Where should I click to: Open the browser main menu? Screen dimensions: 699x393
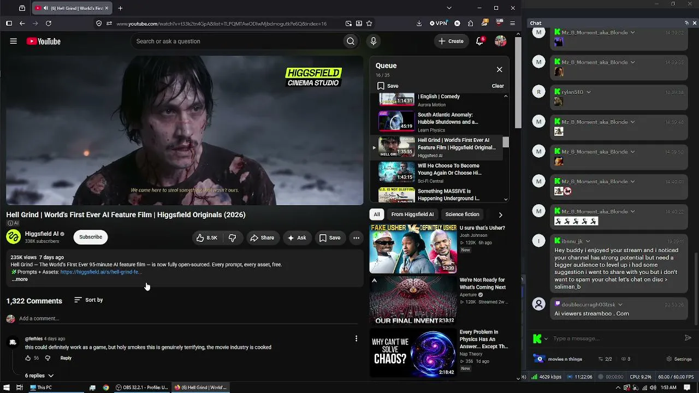pos(512,23)
